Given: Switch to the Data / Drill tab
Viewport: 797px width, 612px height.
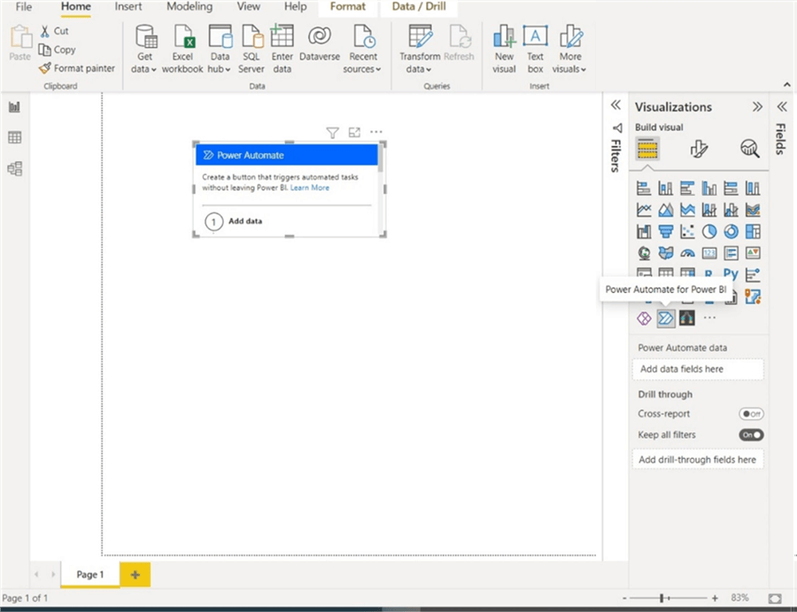Looking at the screenshot, I should click(x=419, y=6).
